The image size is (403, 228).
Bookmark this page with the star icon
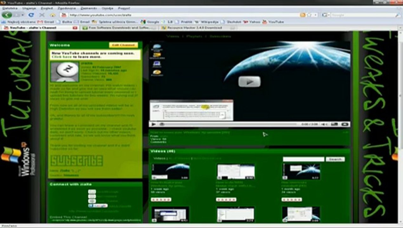pos(309,15)
